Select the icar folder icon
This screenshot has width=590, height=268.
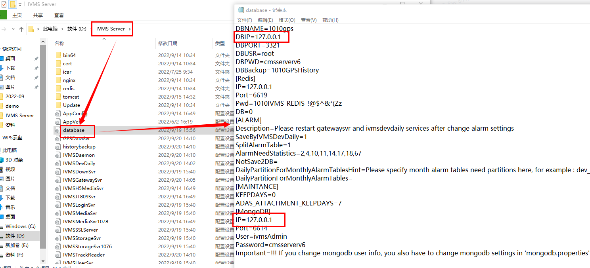click(x=58, y=72)
